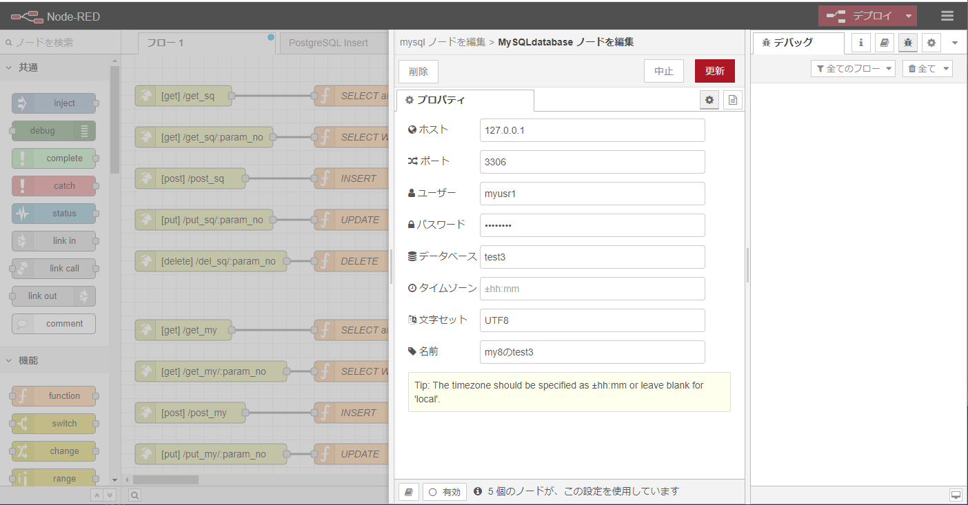Edit the ポート port field 3306

[592, 162]
